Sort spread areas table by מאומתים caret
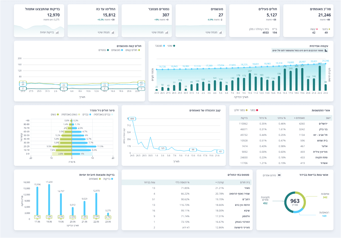The image size is (341, 238). 294,118
